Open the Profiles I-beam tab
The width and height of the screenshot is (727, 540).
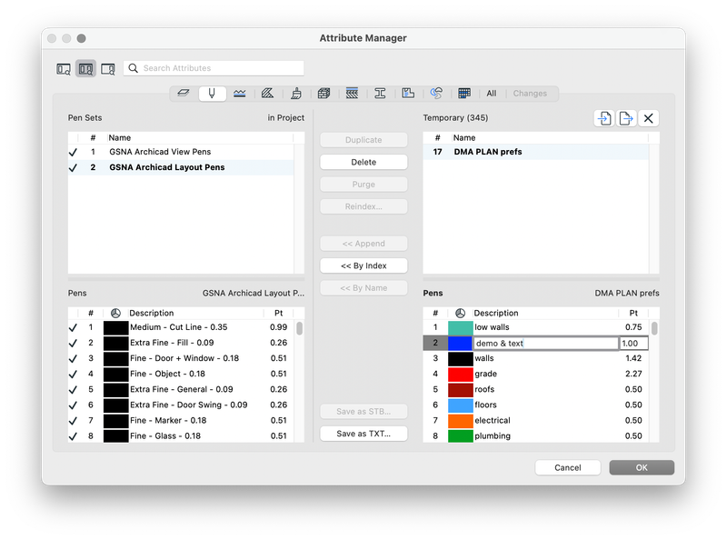(380, 94)
